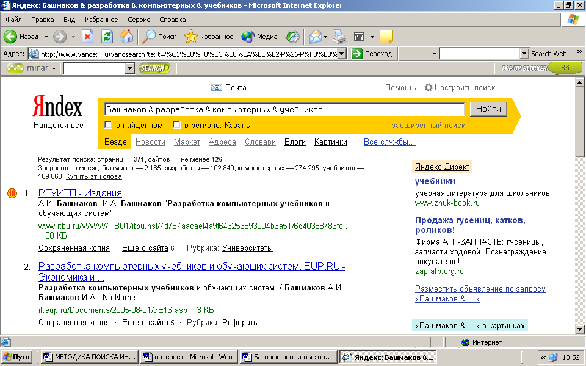Click the Mail envelope toolbar icon
The image size is (586, 366).
point(316,37)
